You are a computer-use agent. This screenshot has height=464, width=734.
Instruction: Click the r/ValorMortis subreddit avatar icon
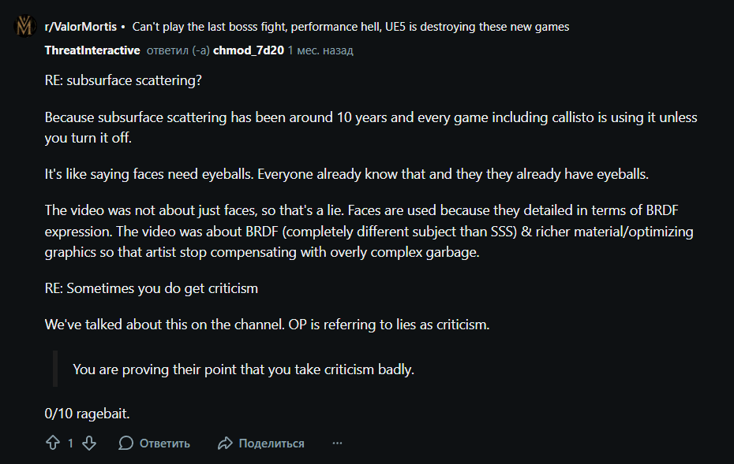click(x=24, y=27)
